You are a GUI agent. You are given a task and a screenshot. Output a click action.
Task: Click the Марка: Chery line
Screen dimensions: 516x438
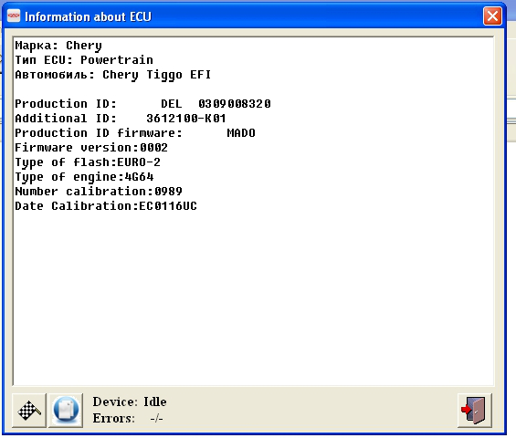(58, 46)
